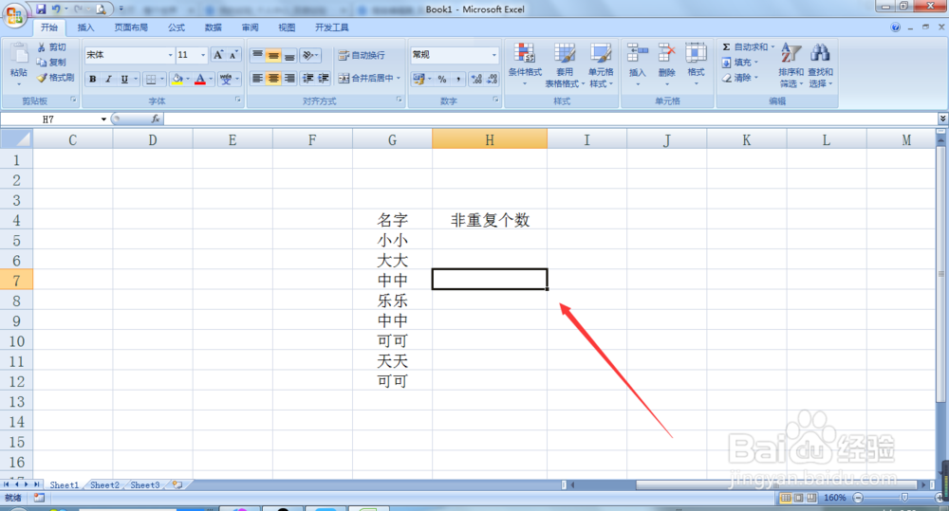Apply comma style
Image resolution: width=949 pixels, height=511 pixels.
(x=458, y=79)
